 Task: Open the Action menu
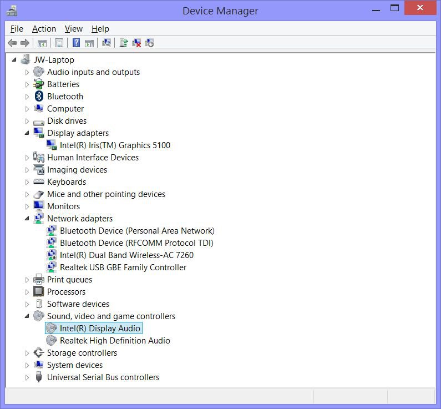[x=44, y=29]
